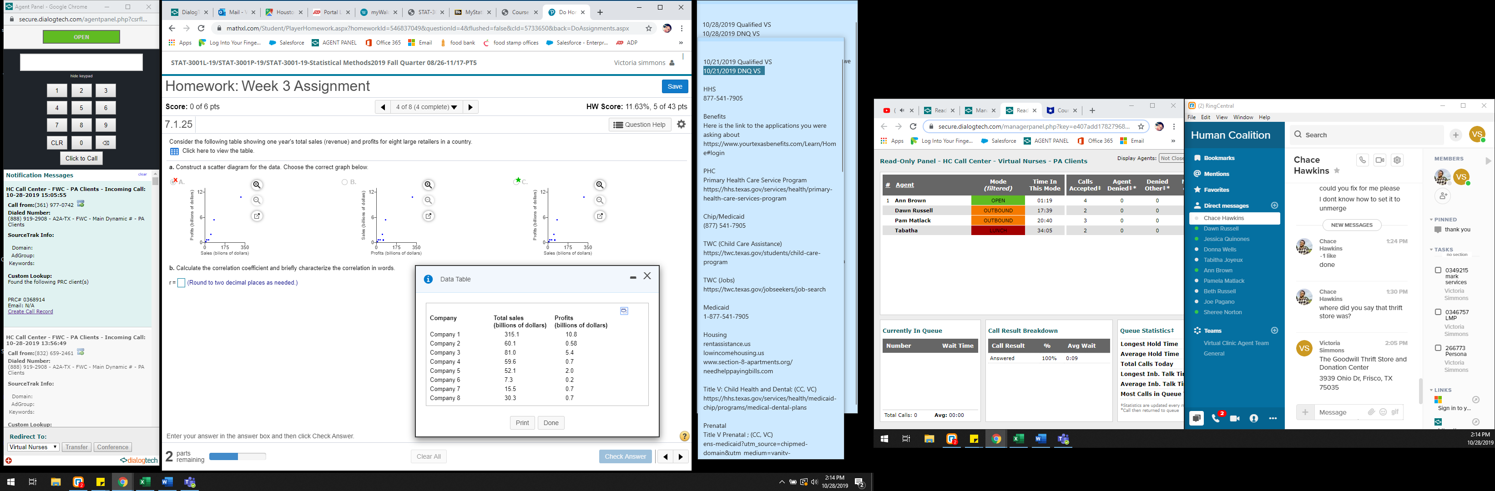This screenshot has height=491, width=1495.
Task: Open the question selector dropdown
Action: point(427,107)
